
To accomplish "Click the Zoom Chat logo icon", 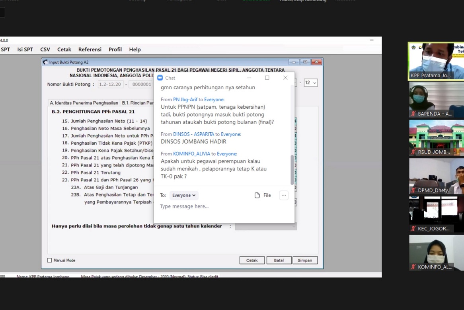I will 160,78.
